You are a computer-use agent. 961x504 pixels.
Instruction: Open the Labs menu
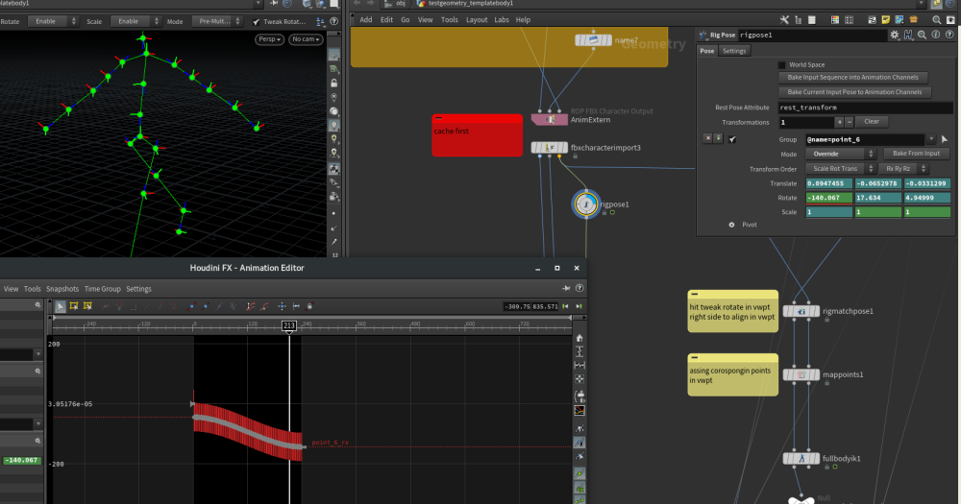pyautogui.click(x=502, y=19)
